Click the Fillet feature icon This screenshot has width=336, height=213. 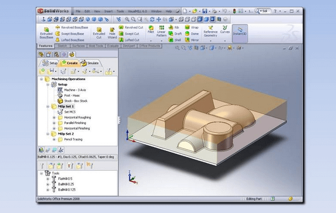pos(151,28)
